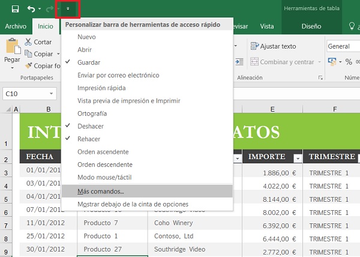Viewport: 360px width, 257px height.
Task: Select Mostrar debajo de la cinta de opciones
Action: pyautogui.click(x=147, y=204)
